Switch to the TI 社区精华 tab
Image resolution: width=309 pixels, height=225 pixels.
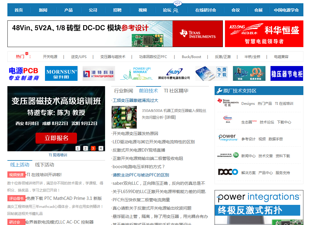click(x=176, y=91)
